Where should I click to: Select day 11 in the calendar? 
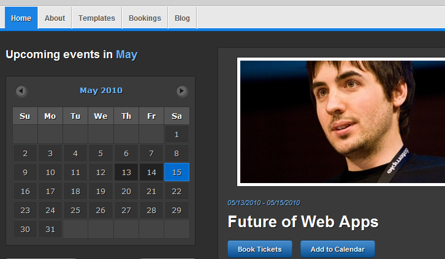pos(75,172)
